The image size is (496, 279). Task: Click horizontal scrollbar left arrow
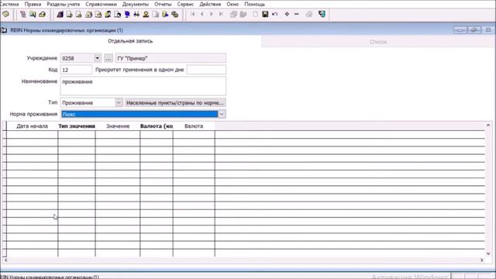click(5, 260)
